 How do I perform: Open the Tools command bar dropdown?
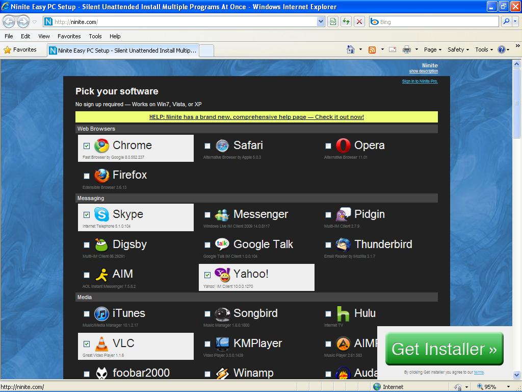point(484,50)
